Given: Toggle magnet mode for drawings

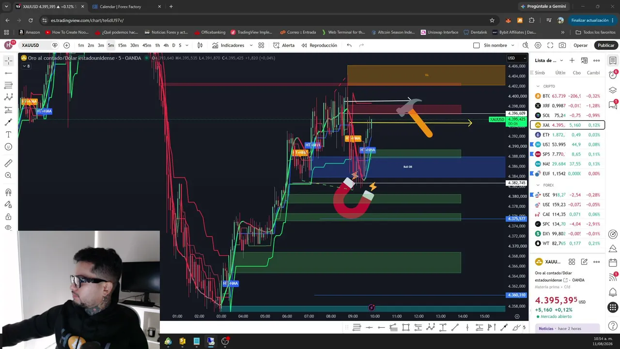Looking at the screenshot, I should pos(8,192).
